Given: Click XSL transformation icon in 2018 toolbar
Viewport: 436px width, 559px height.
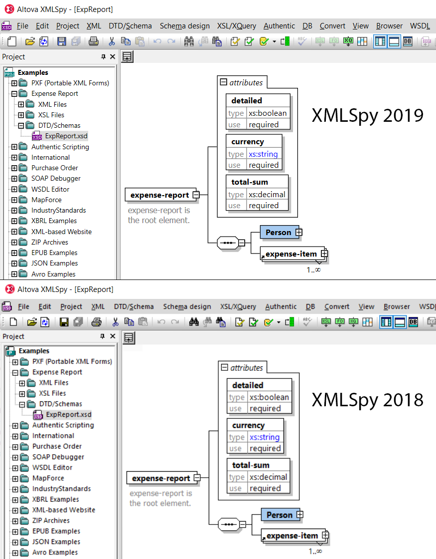Looking at the screenshot, I should coord(326,322).
